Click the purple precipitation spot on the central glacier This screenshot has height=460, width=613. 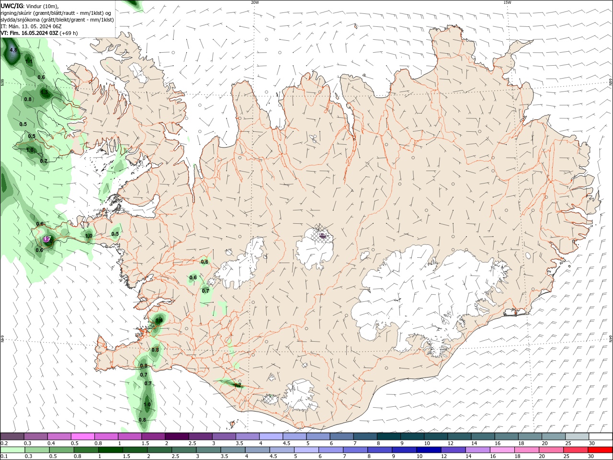click(323, 236)
